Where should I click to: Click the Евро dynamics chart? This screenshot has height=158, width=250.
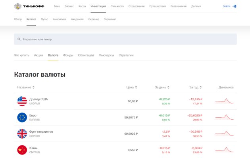(x=224, y=117)
